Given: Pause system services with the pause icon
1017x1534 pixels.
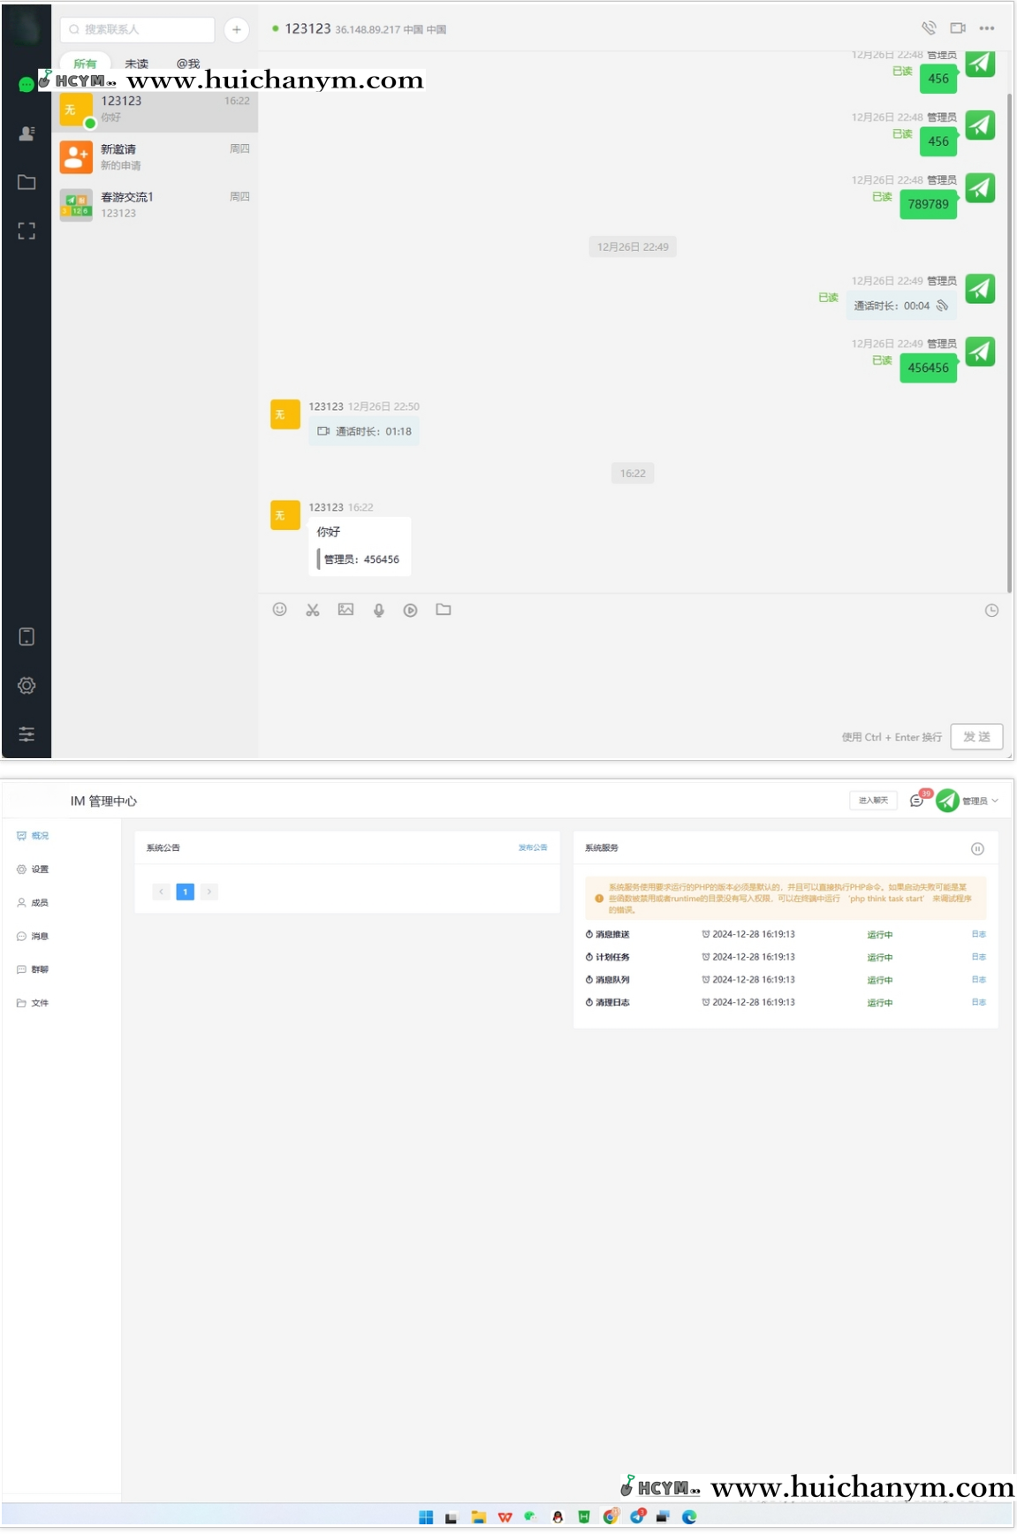Looking at the screenshot, I should click(x=977, y=848).
